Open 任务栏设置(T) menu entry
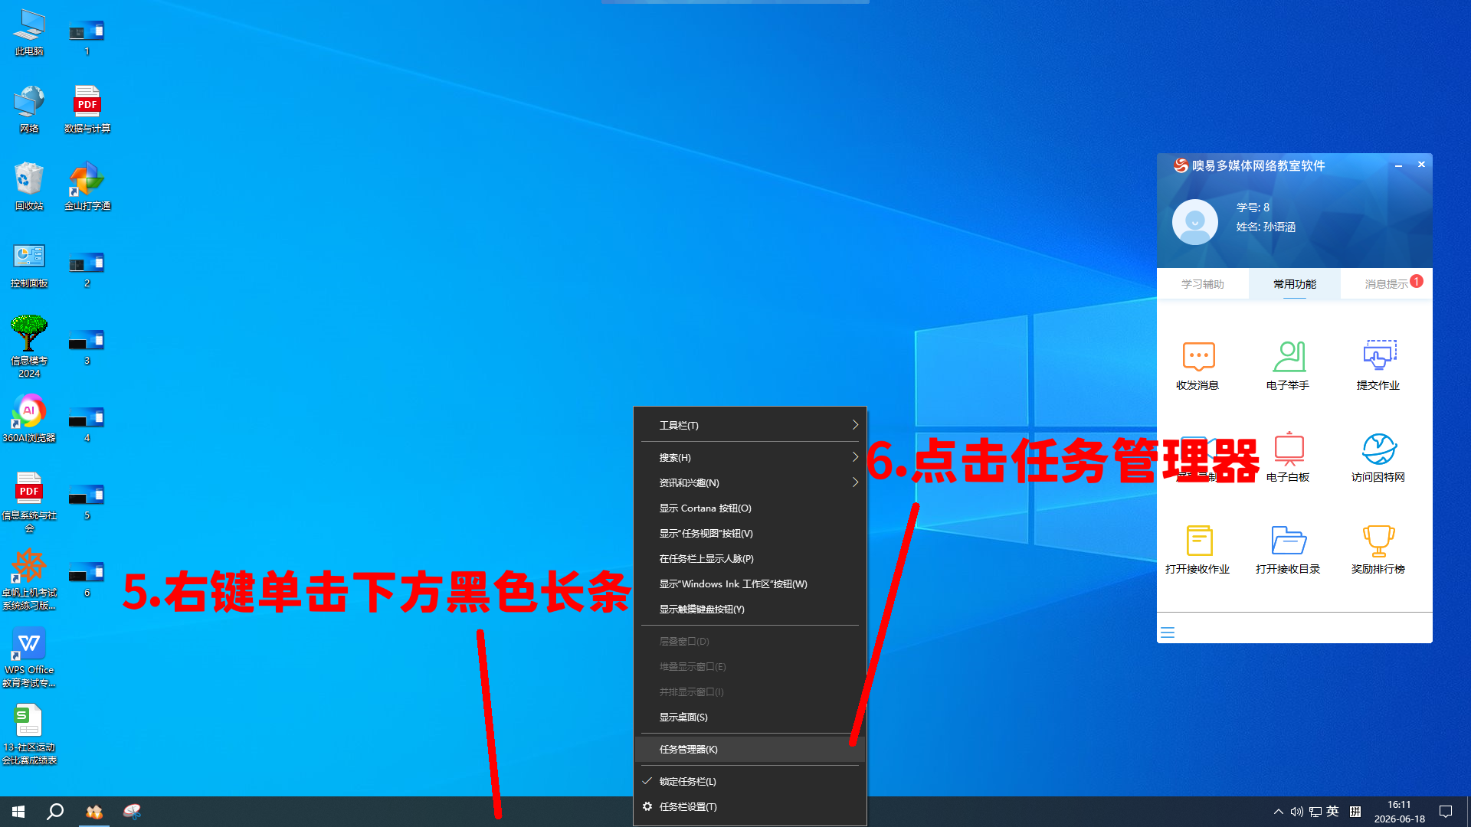Screen dimensions: 1471x827 (751, 806)
